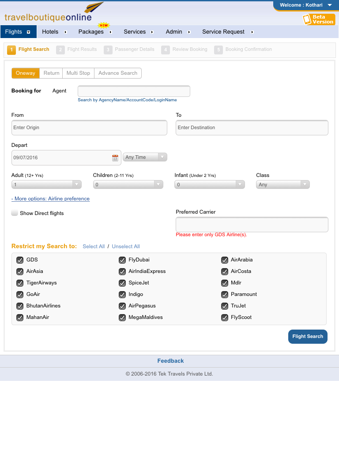Open the Packages menu
Viewport: 339px width, 453px height.
(x=95, y=32)
